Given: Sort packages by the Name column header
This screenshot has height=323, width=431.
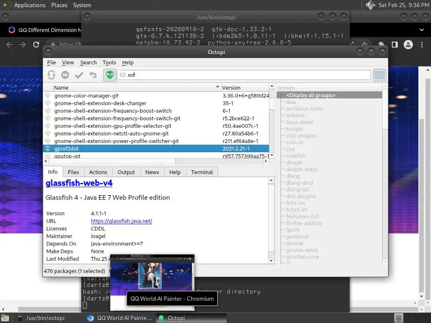Looking at the screenshot, I should 136,87.
